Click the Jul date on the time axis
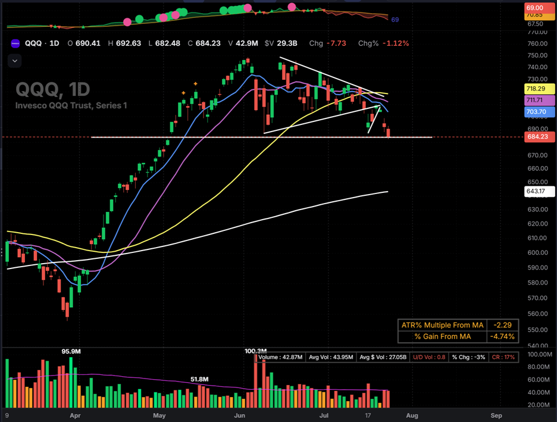The width and height of the screenshot is (557, 422). [324, 415]
